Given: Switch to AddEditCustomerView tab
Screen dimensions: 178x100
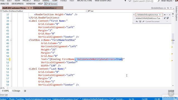Looking at the screenshot, I should [x=14, y=8].
